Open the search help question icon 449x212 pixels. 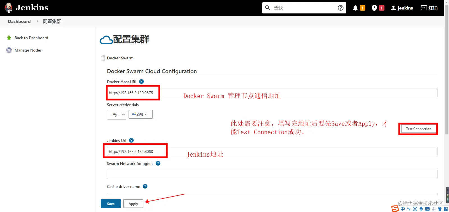[x=341, y=8]
